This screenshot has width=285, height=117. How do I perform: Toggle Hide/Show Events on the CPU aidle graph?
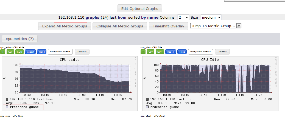[x=60, y=52]
